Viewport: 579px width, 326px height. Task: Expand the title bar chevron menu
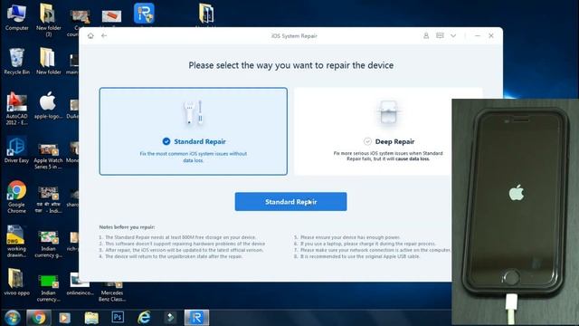pos(453,36)
